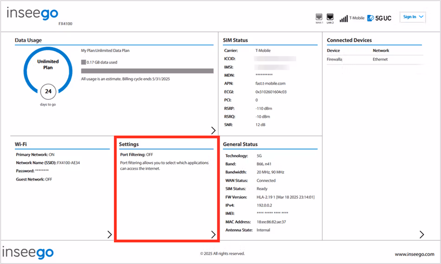Click IPv4 address 192.0.0.2

point(264,205)
